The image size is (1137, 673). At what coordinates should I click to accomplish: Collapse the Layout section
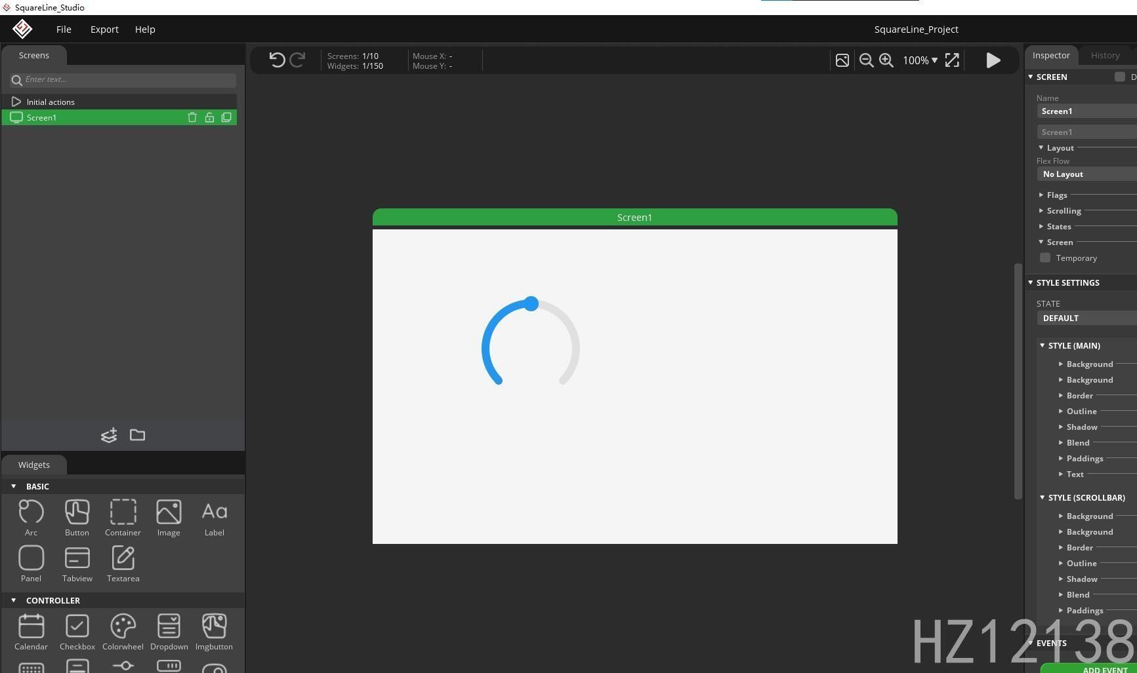pos(1041,147)
